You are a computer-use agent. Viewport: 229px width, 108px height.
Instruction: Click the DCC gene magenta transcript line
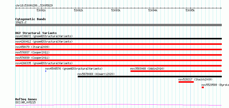click(x=118, y=105)
